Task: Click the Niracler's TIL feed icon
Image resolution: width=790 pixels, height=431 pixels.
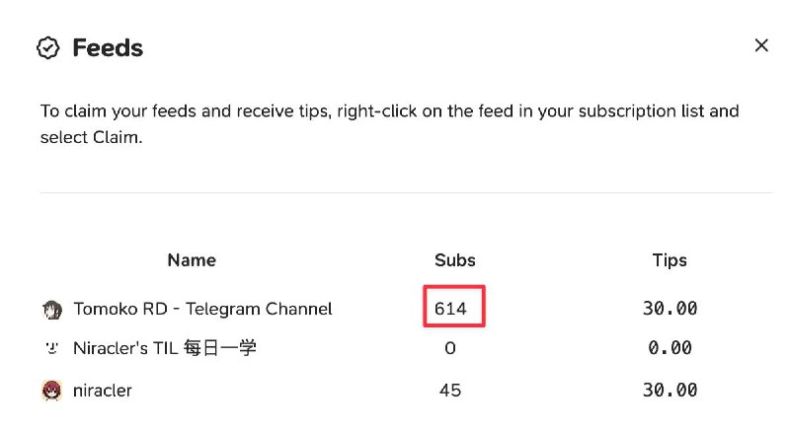Action: pos(52,348)
